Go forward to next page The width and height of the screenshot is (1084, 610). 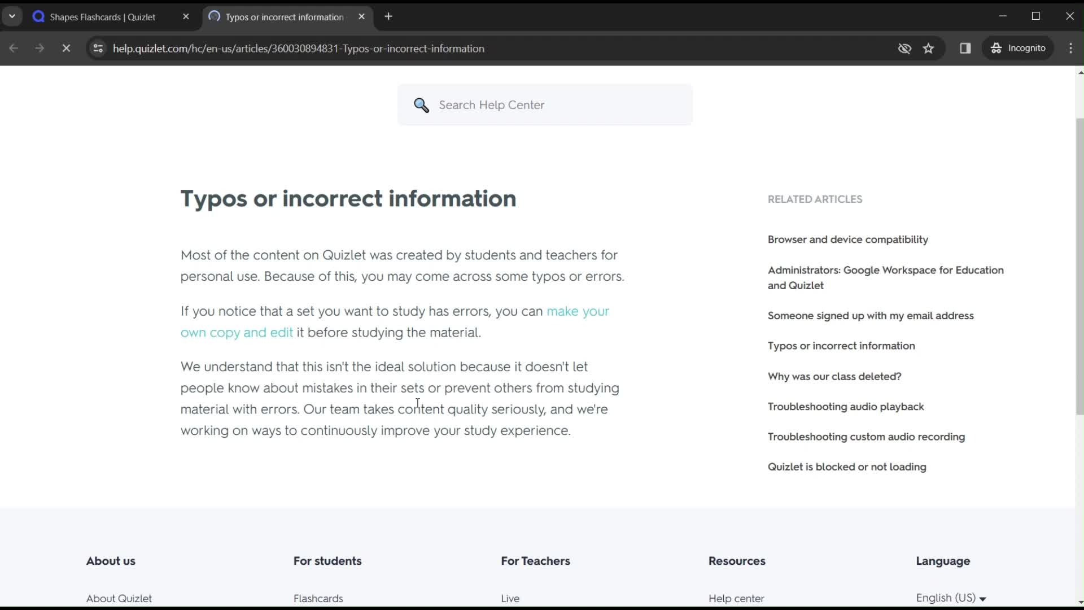[x=40, y=49]
